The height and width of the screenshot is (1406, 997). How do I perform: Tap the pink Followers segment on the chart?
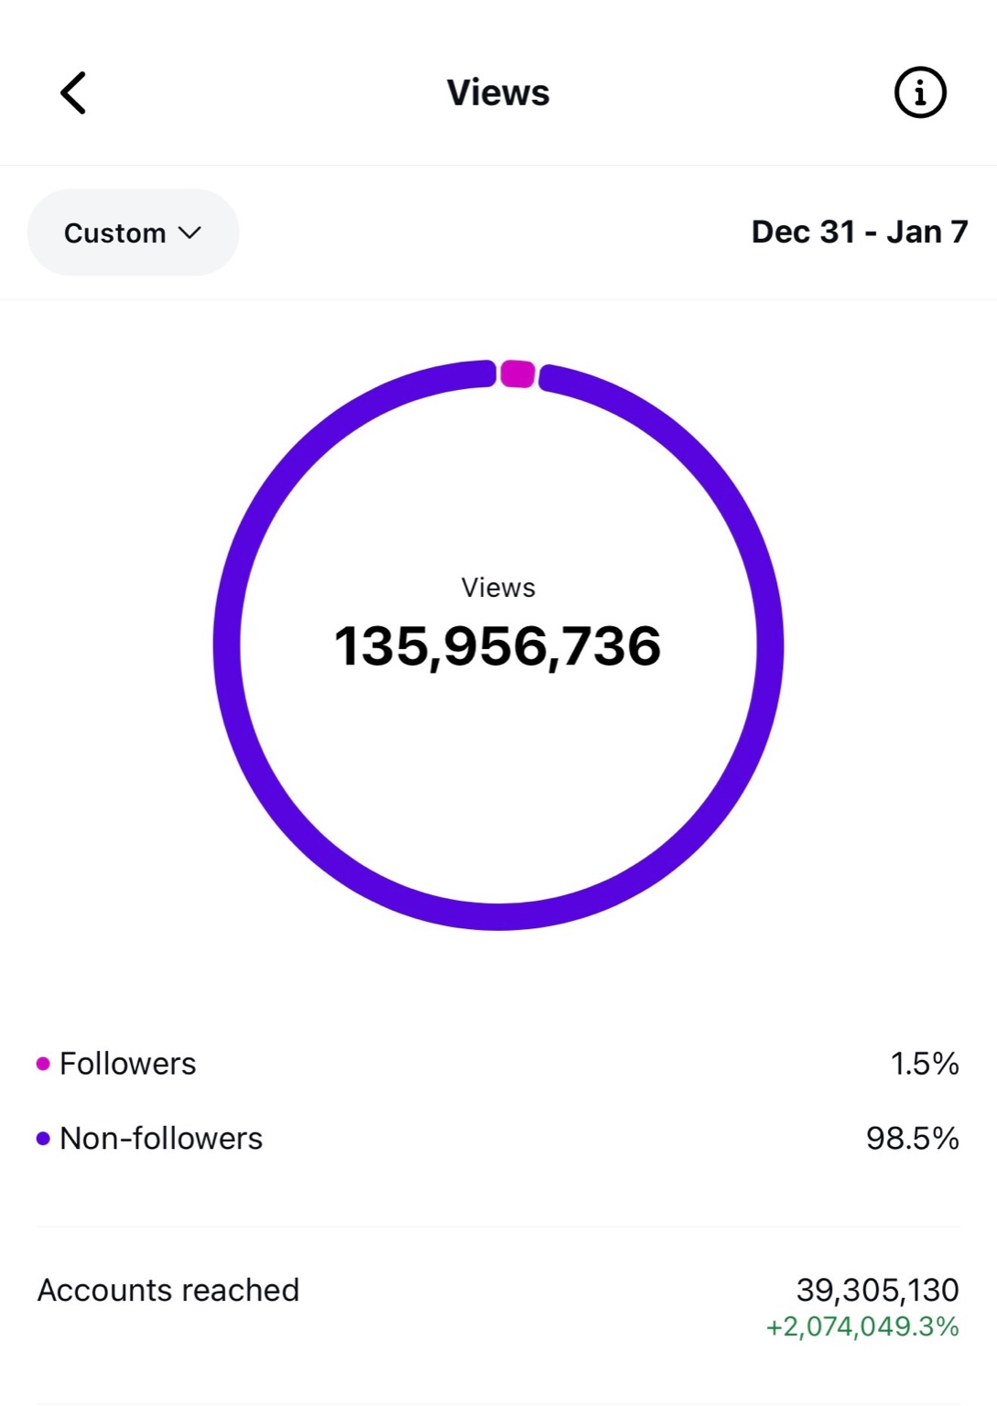click(x=518, y=373)
